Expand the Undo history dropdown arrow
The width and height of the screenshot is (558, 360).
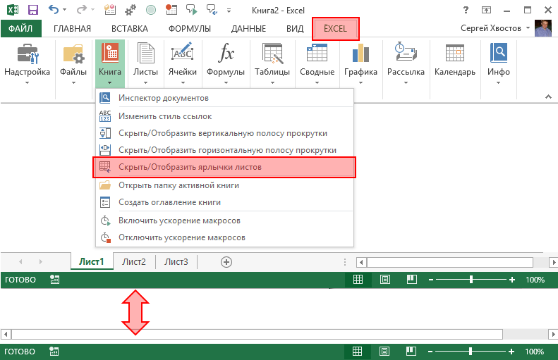tap(64, 10)
